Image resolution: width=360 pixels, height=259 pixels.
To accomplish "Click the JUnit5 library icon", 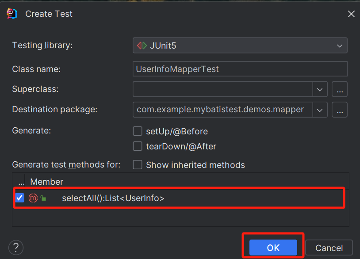I will (x=142, y=46).
